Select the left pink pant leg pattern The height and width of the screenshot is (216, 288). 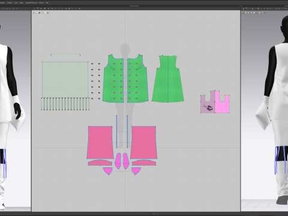100,142
